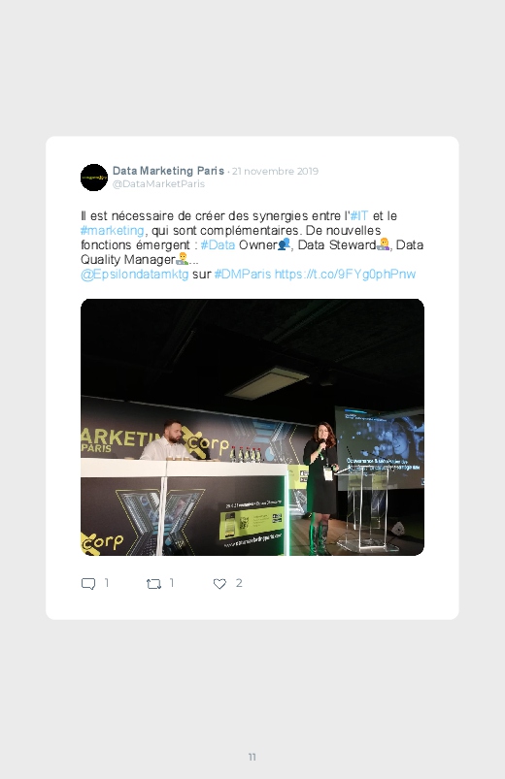Click the heart like icon
The height and width of the screenshot is (779, 505).
(x=219, y=584)
